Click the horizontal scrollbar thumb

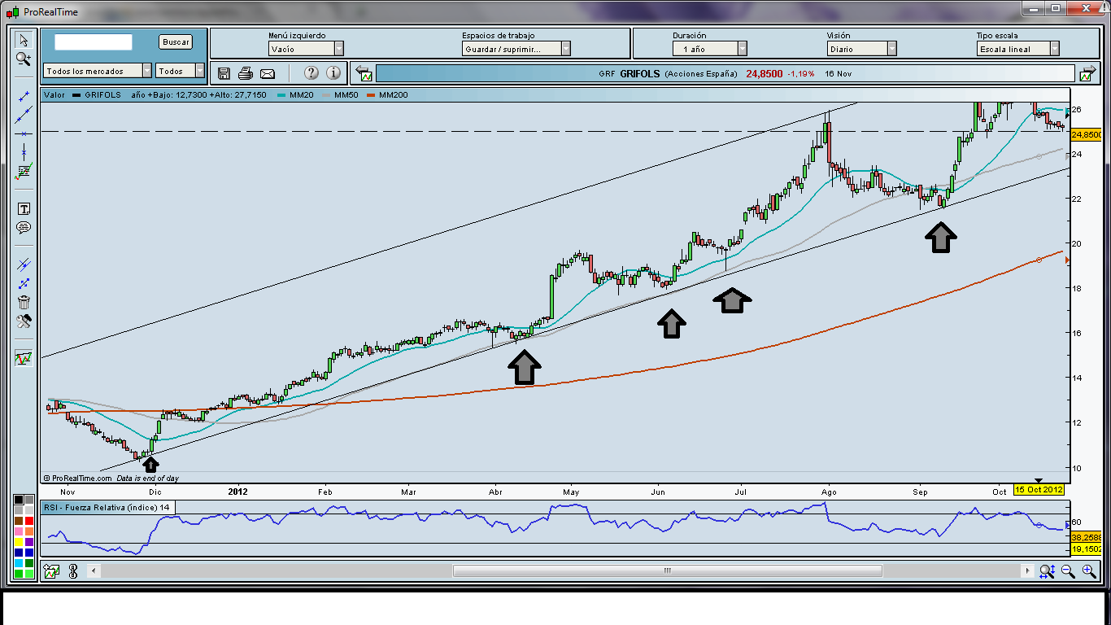666,571
